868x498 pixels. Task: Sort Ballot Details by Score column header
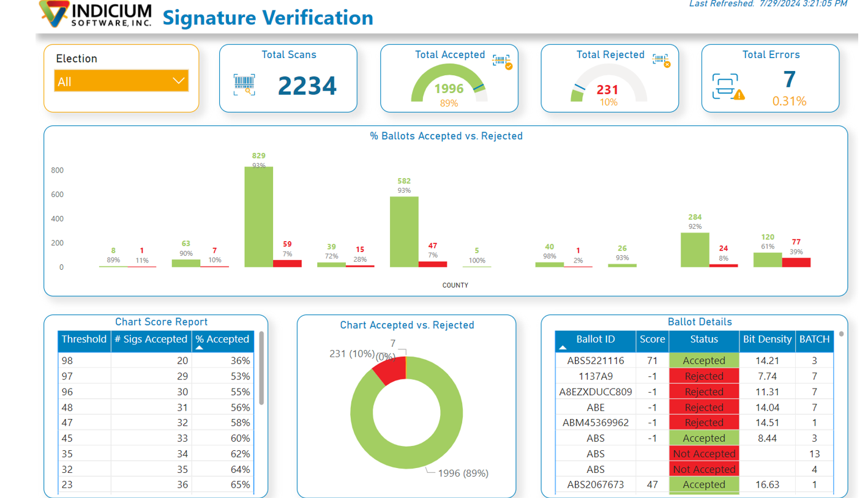(653, 339)
